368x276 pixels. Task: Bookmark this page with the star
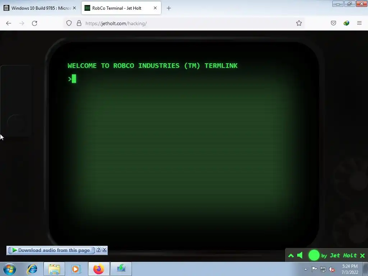(299, 23)
